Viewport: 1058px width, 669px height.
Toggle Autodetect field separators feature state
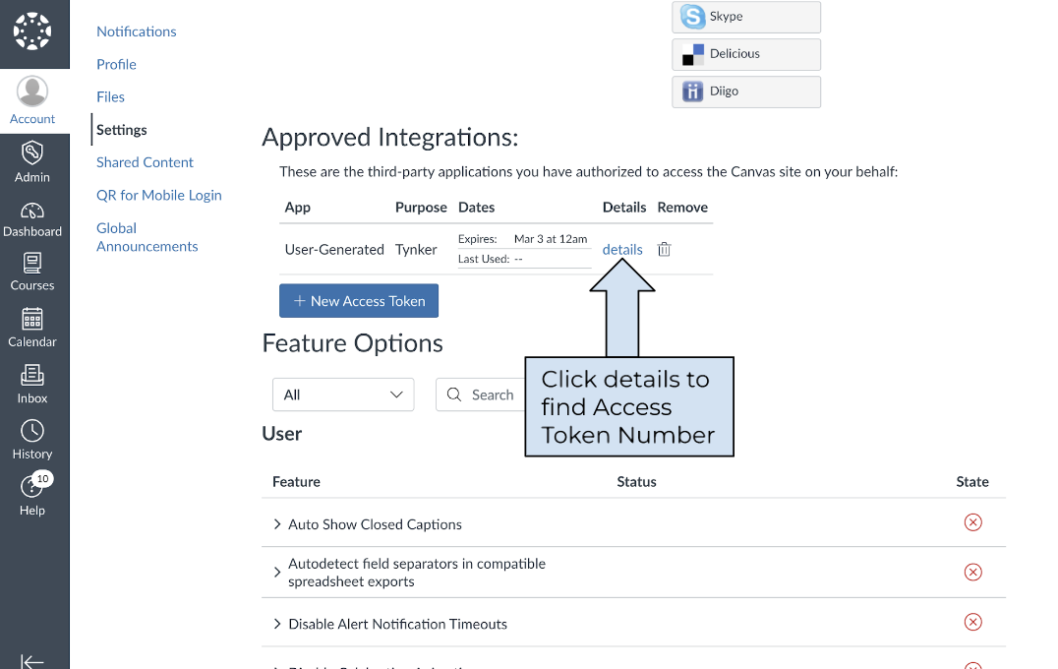coord(972,572)
